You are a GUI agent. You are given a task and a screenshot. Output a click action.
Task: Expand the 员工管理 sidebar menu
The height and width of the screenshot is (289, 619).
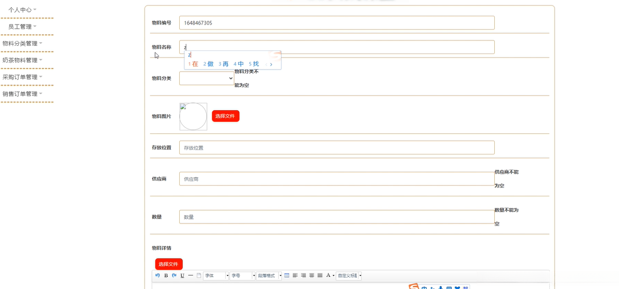[23, 27]
